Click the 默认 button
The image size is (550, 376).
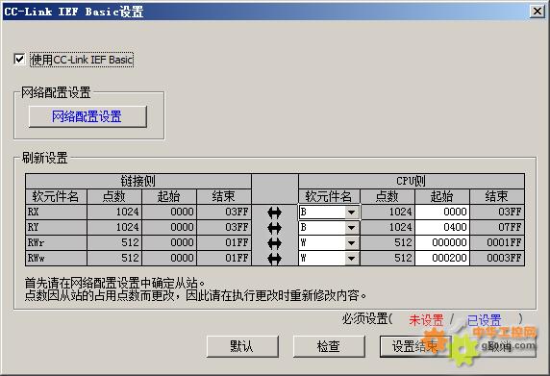(x=242, y=346)
